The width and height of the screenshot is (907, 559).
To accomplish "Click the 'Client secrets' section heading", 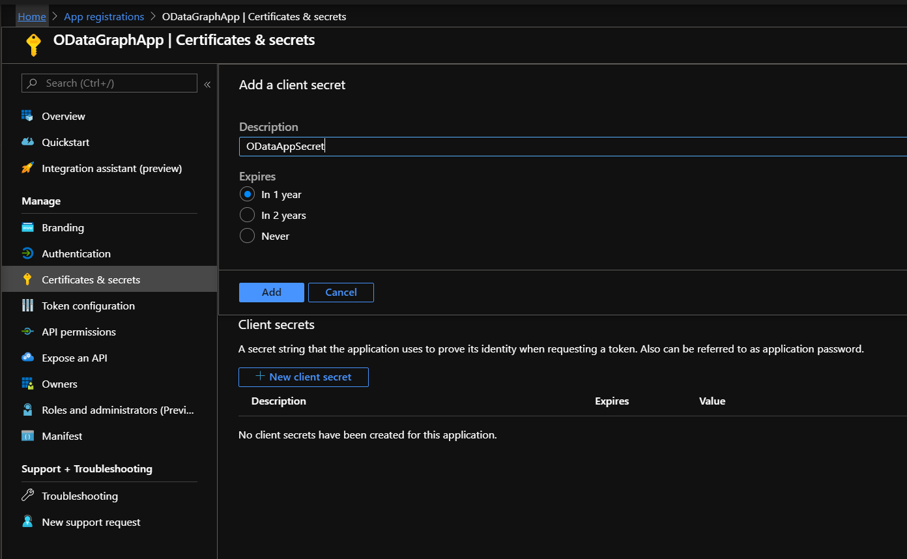I will click(276, 324).
